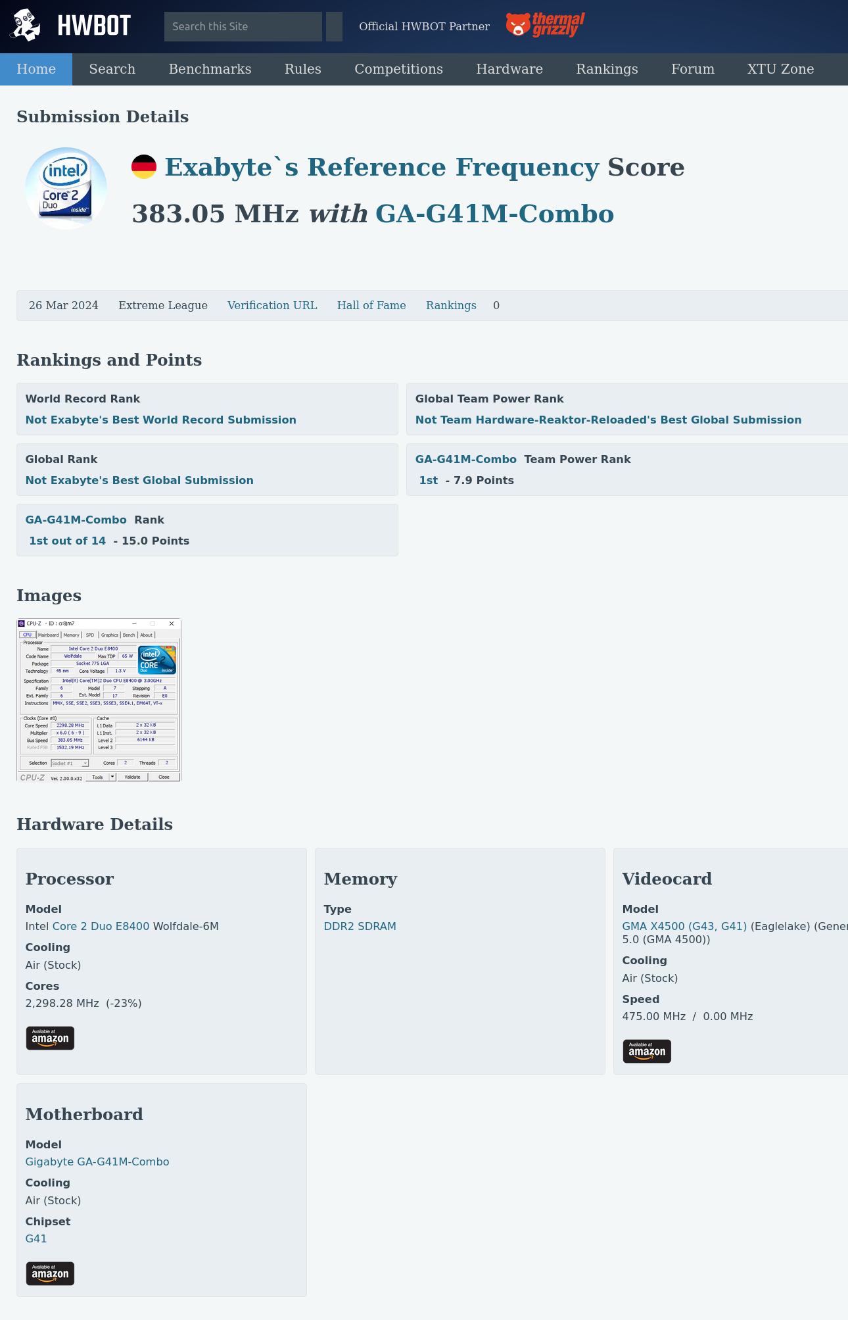Focus the 'Search this Site' input field
This screenshot has width=848, height=1320.
coord(243,26)
